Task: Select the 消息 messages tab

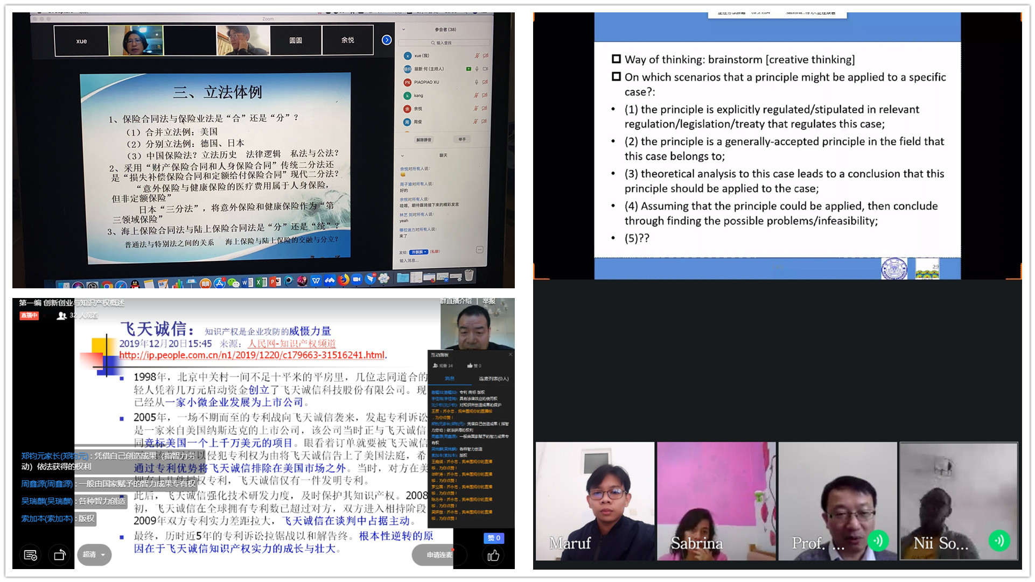Action: 449,379
